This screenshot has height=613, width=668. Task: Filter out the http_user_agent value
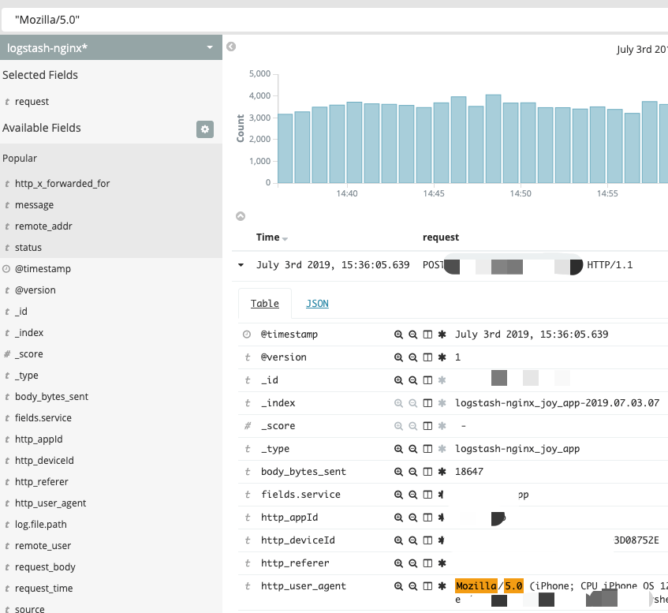[x=412, y=586]
